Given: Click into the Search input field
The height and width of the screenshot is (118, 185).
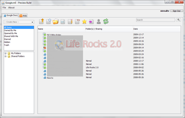Looking at the screenshot, I should point(155,20).
